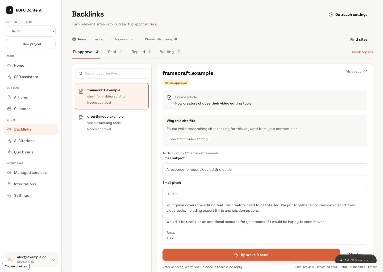Click the external link icon beside Visit page

point(365,72)
